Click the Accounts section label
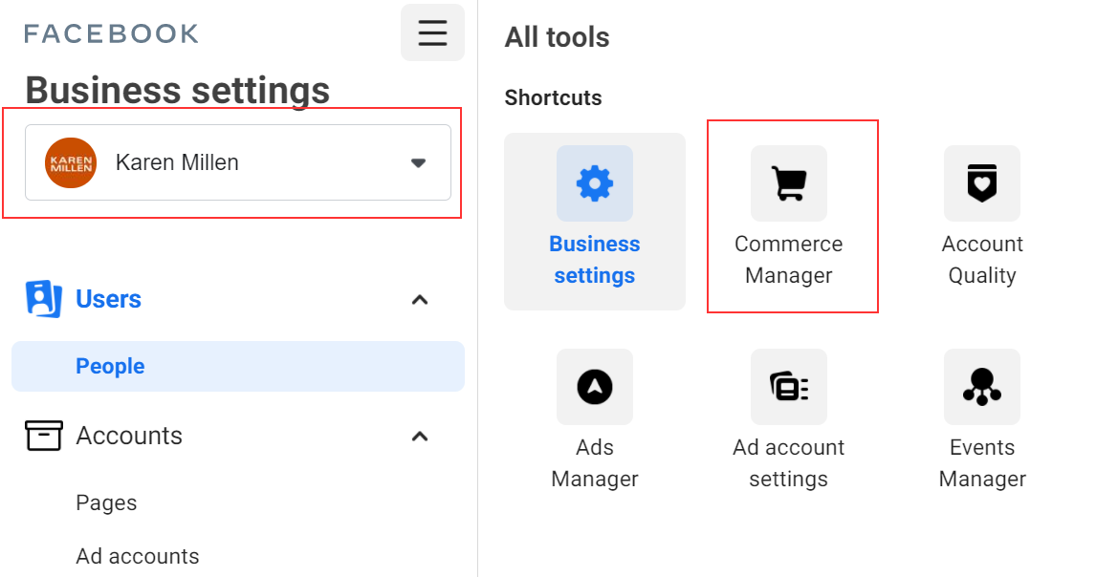The height and width of the screenshot is (577, 1096). click(x=129, y=436)
